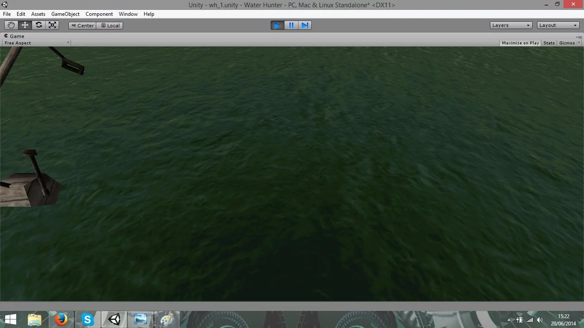
Task: Select the Move tool
Action: click(25, 25)
